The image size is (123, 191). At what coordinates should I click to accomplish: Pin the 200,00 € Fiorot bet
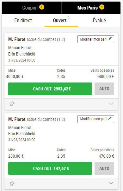(12, 183)
